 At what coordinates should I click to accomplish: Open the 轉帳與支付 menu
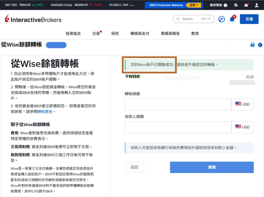point(140,33)
